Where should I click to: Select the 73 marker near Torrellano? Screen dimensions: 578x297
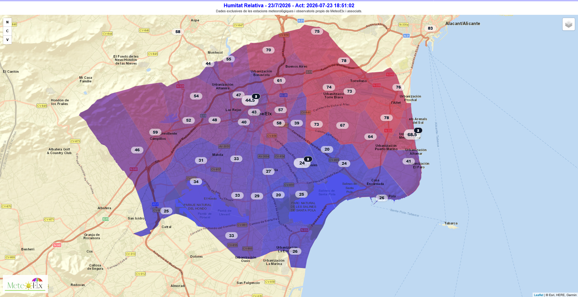(x=350, y=91)
